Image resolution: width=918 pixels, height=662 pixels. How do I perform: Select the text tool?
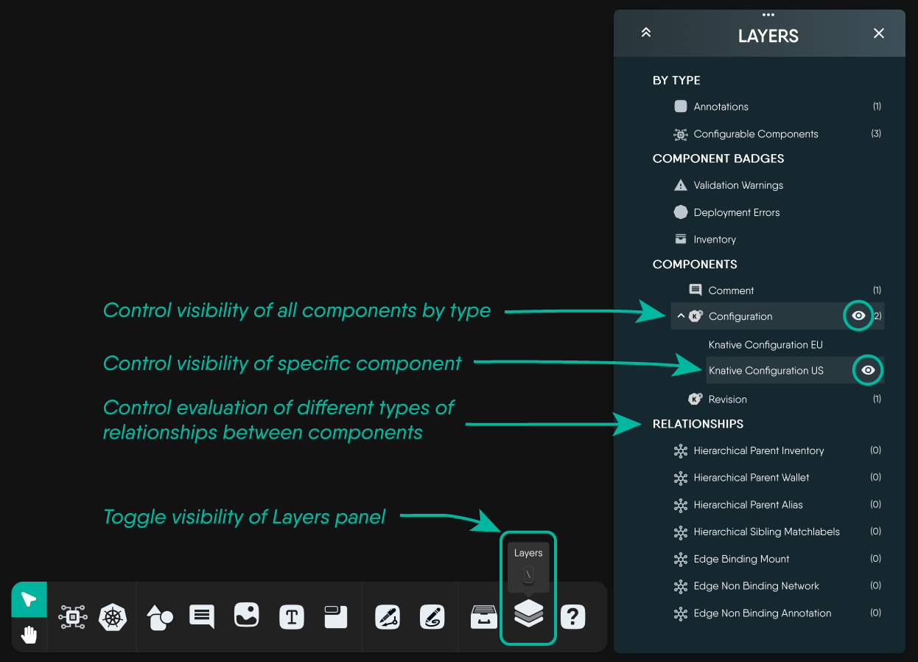point(292,616)
